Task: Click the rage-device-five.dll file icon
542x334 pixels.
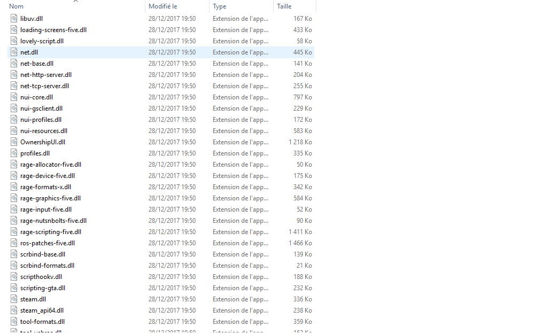Action: tap(14, 176)
